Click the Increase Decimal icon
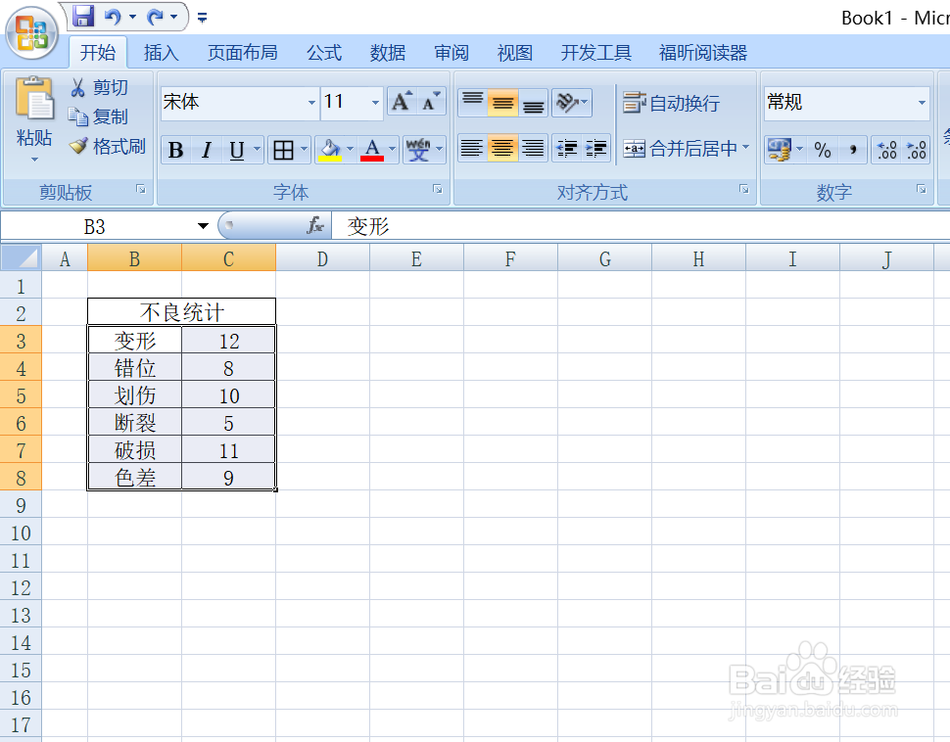Viewport: 950px width, 742px height. (x=885, y=150)
